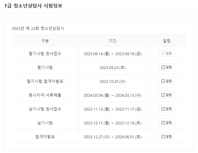Set alert for 필기시험 2023.09.23 row

(x=167, y=67)
